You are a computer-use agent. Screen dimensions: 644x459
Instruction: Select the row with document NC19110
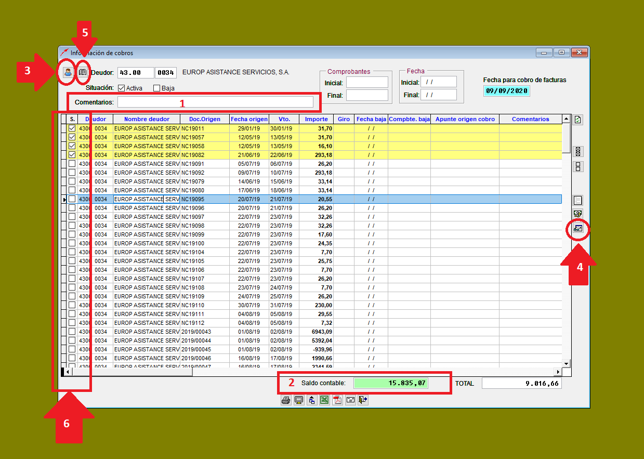click(x=312, y=305)
